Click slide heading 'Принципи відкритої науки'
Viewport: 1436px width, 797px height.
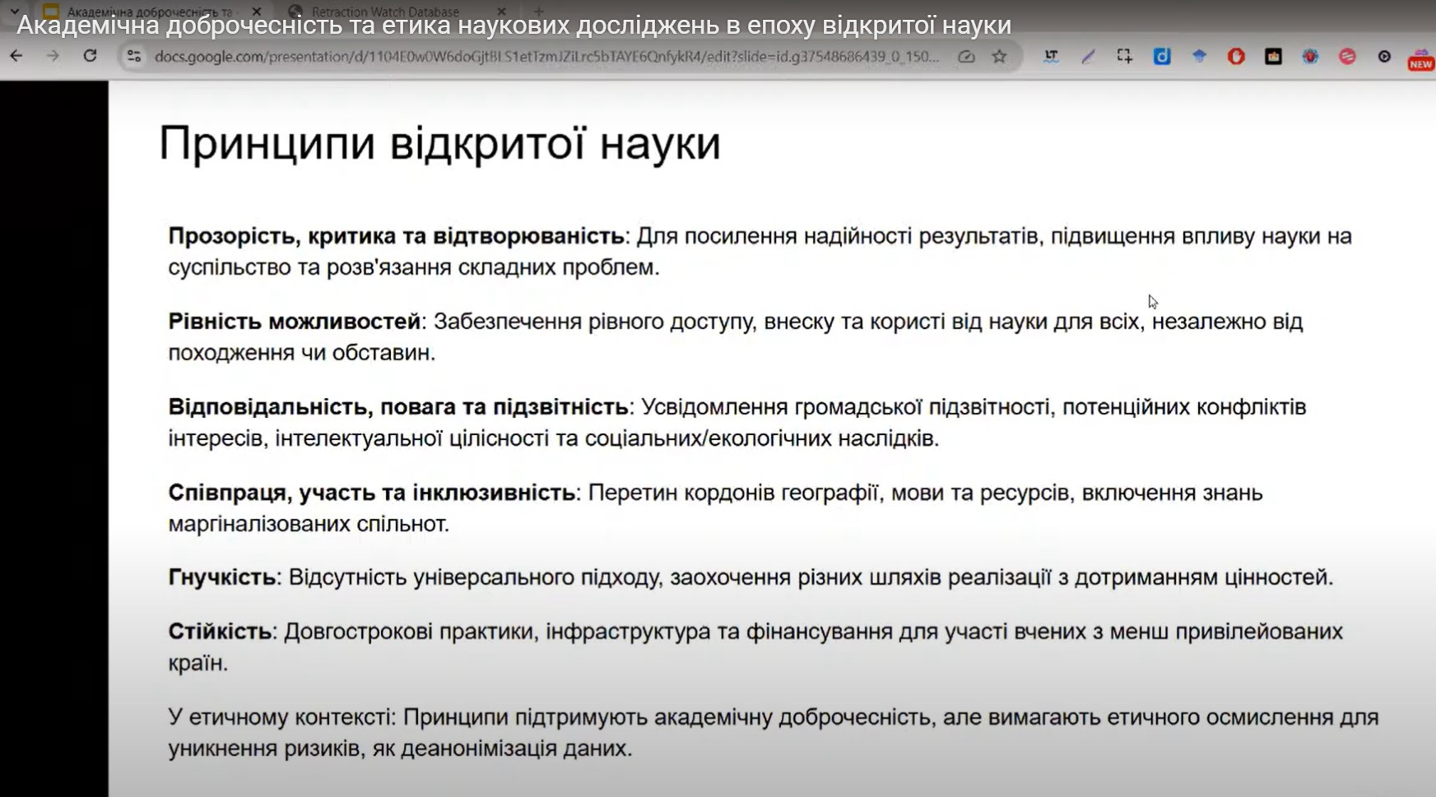click(439, 143)
